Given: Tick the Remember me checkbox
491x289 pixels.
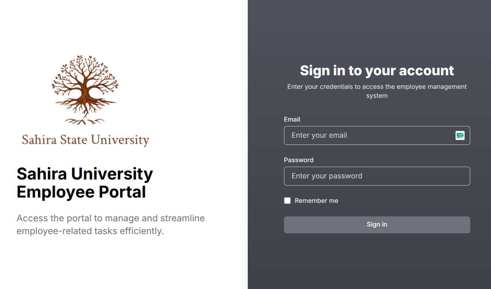Looking at the screenshot, I should (x=287, y=201).
